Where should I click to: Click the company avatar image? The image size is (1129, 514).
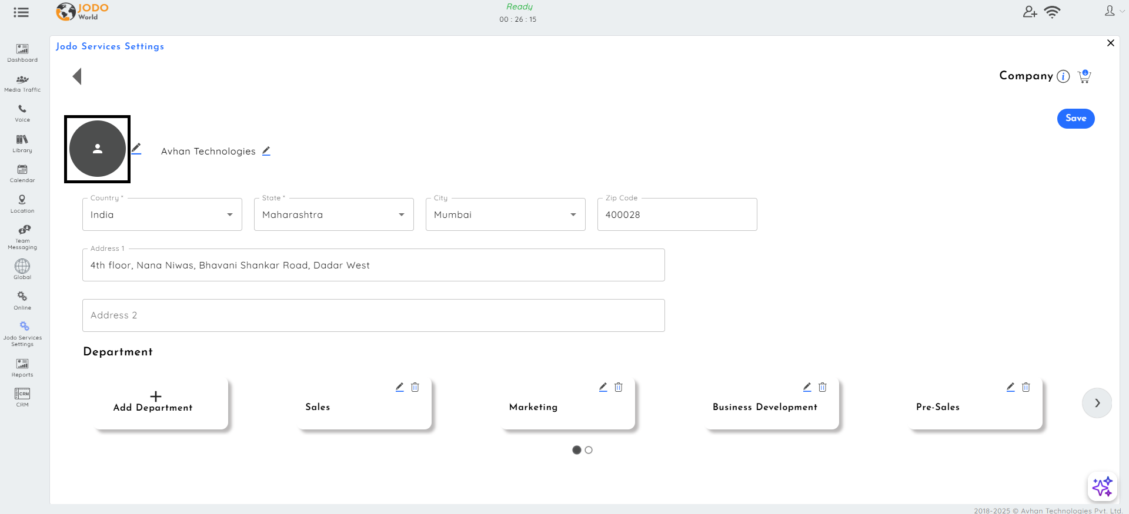[98, 149]
